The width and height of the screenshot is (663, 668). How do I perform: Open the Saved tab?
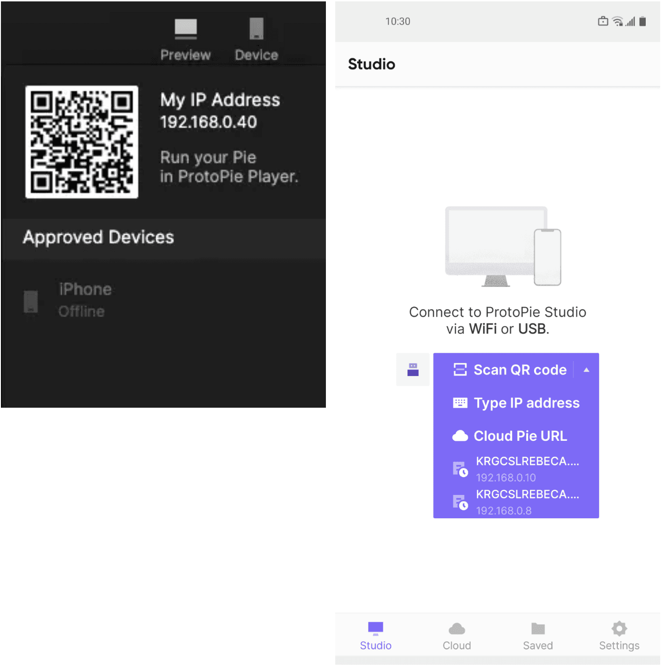click(x=538, y=636)
